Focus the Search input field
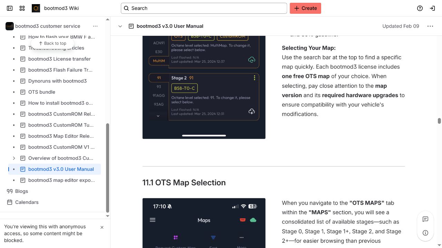The image size is (442, 248). (x=204, y=8)
